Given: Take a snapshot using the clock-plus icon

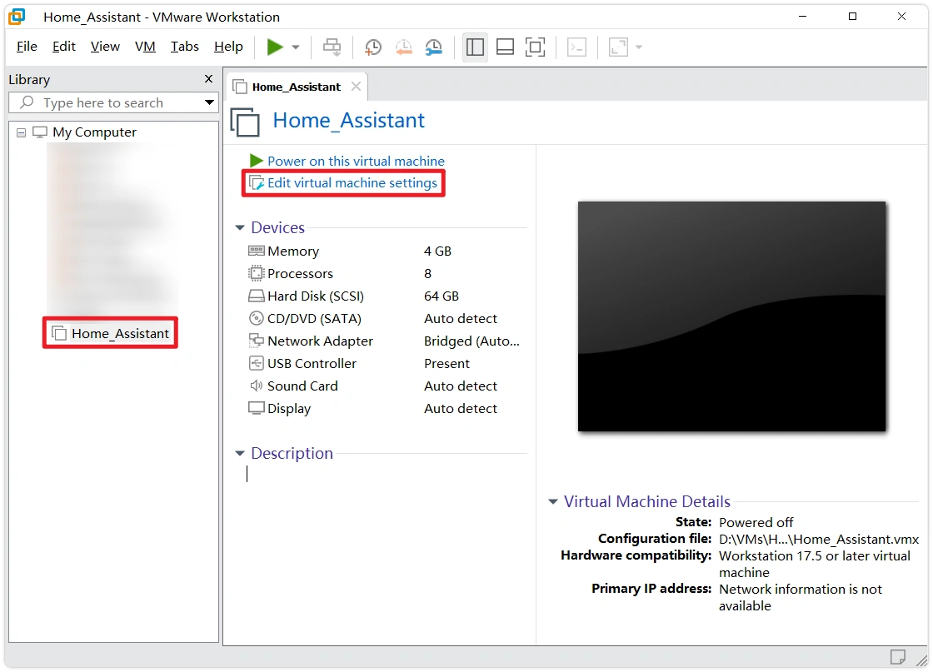Looking at the screenshot, I should pos(373,47).
